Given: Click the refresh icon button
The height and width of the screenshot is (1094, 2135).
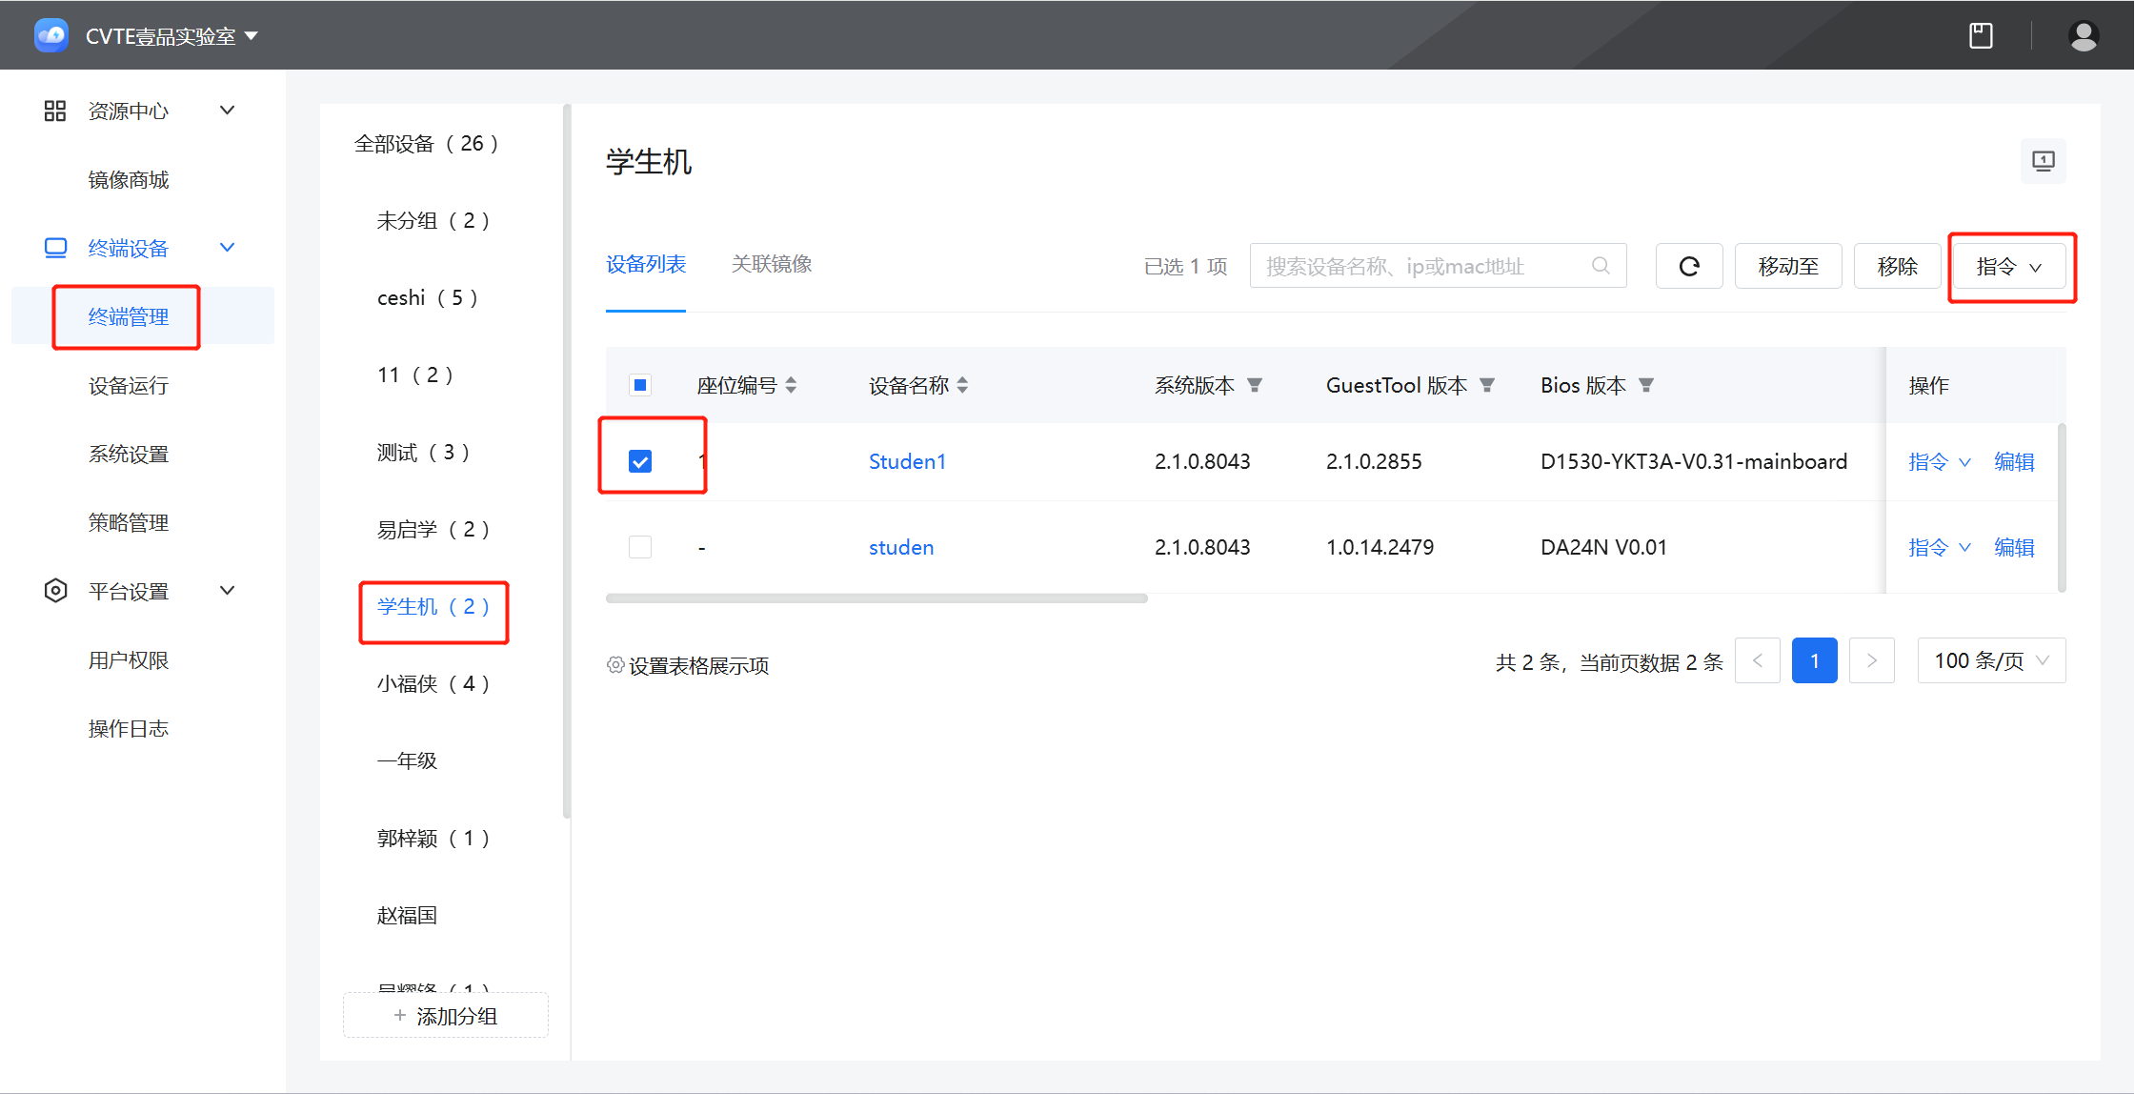Looking at the screenshot, I should [1688, 267].
